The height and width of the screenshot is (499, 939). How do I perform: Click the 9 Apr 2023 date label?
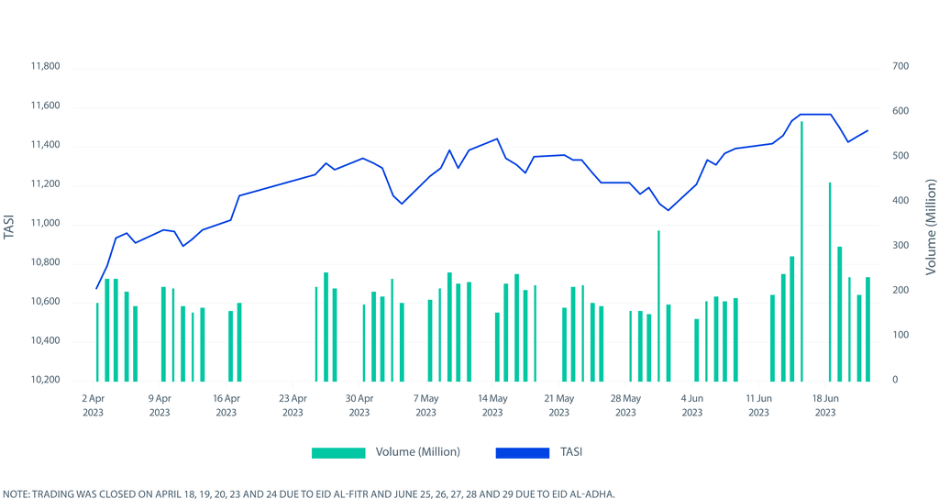[x=160, y=405]
